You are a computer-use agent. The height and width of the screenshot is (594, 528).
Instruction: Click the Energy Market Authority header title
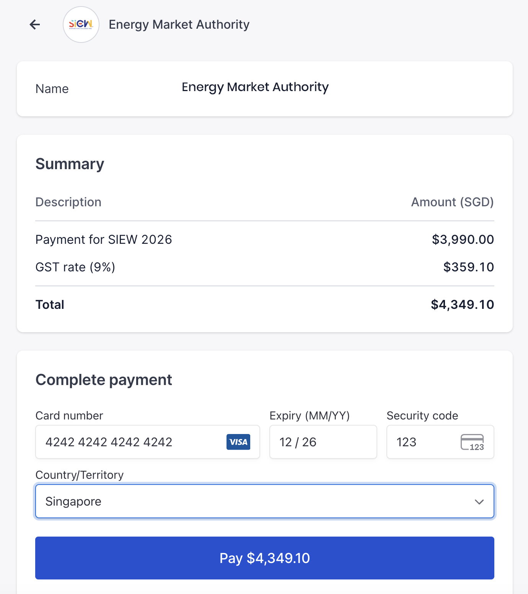179,24
